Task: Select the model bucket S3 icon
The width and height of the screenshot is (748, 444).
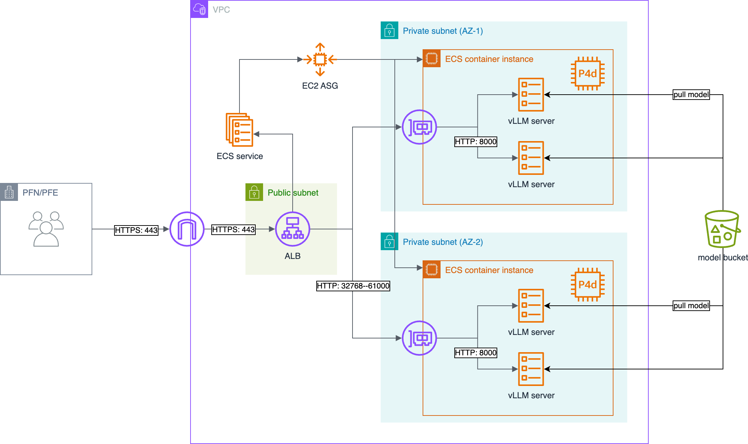Action: coord(723,229)
